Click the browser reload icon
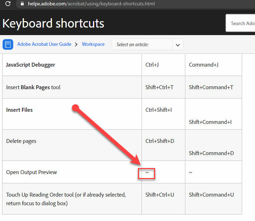The width and height of the screenshot is (255, 221). pyautogui.click(x=8, y=4)
